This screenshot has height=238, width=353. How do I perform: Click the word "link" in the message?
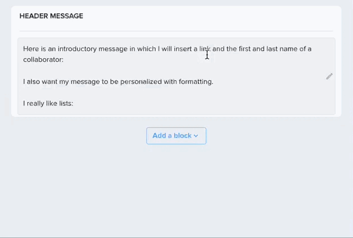click(x=205, y=49)
